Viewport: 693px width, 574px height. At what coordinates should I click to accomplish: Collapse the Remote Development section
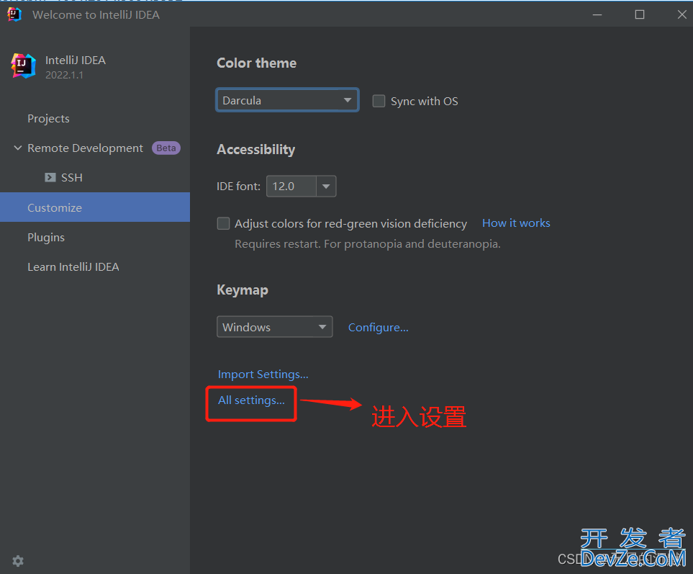18,148
